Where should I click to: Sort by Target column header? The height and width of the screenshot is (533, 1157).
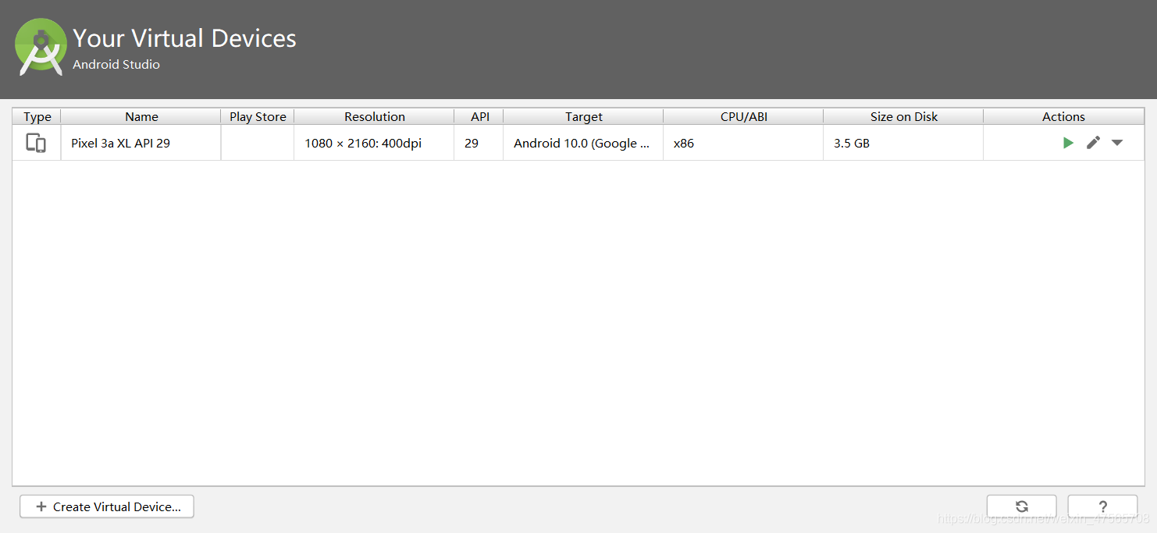point(583,116)
